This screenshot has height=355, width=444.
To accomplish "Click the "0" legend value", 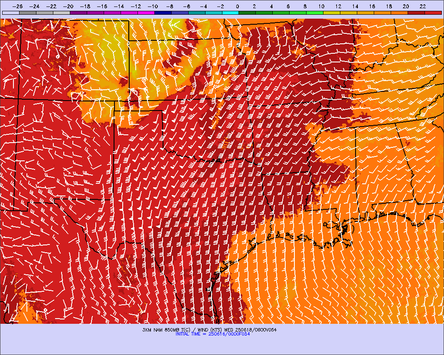I will click(x=237, y=6).
